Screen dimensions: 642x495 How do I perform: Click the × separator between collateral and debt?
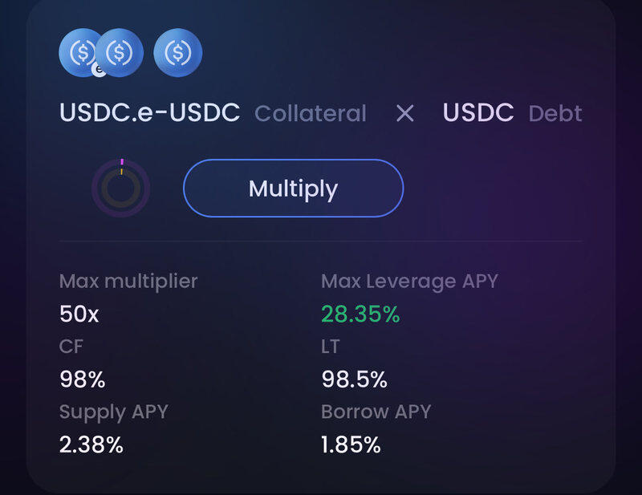[405, 113]
